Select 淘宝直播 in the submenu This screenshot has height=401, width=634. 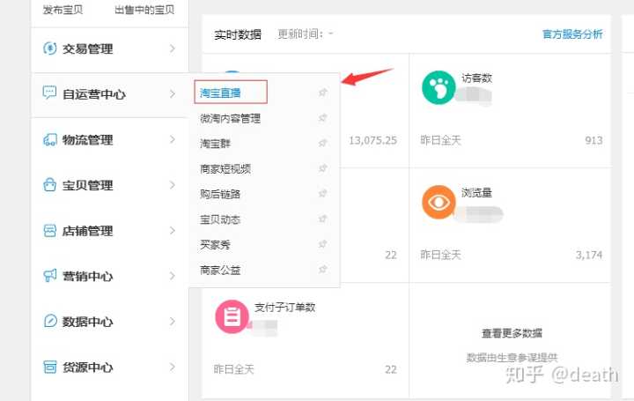[220, 92]
